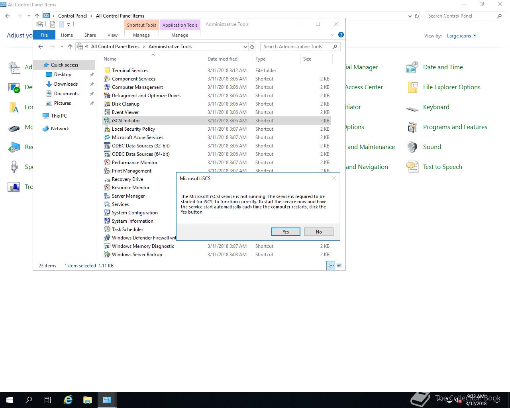Open Downloads in navigation pane
Screen dimensions: 510x408
[66, 84]
